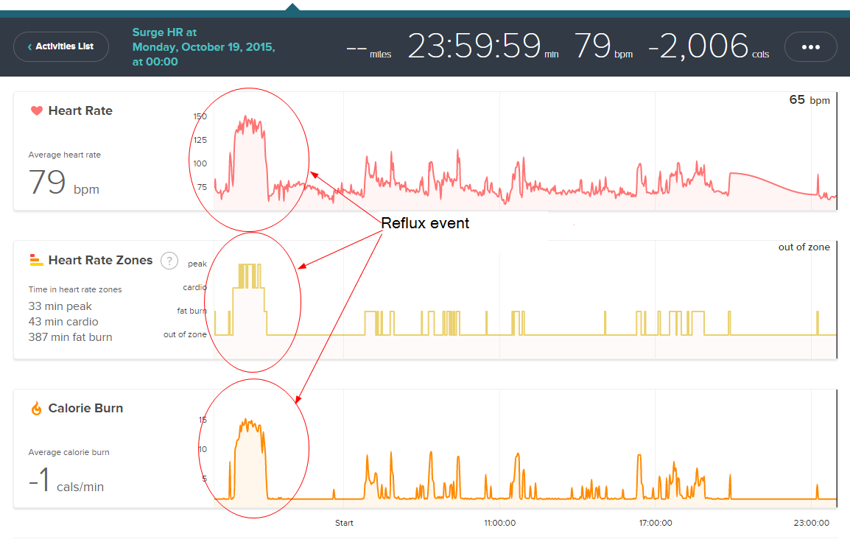Click the flame icon beside Calorie Burn
Screen dimensions: 850x539
coord(36,409)
